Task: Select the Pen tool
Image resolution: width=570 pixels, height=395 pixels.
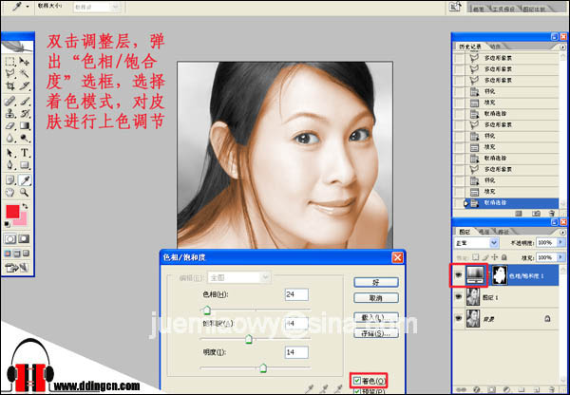Action: coord(10,165)
